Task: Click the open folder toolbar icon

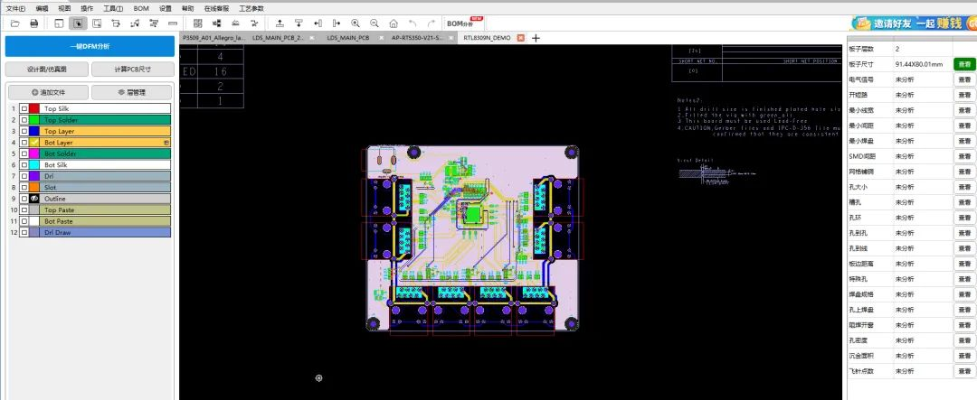Action: click(x=15, y=23)
